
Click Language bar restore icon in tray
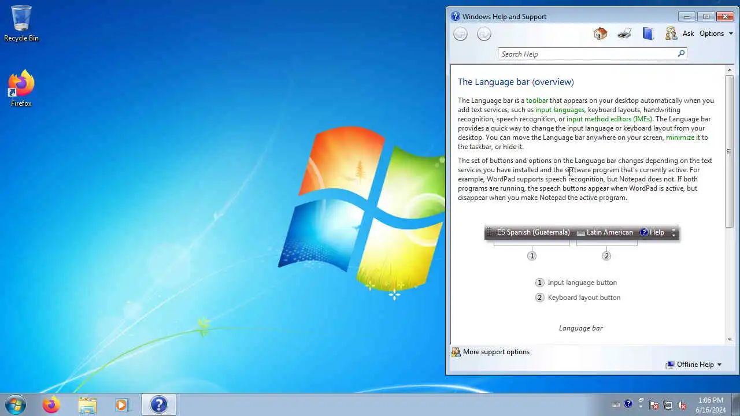tap(641, 400)
